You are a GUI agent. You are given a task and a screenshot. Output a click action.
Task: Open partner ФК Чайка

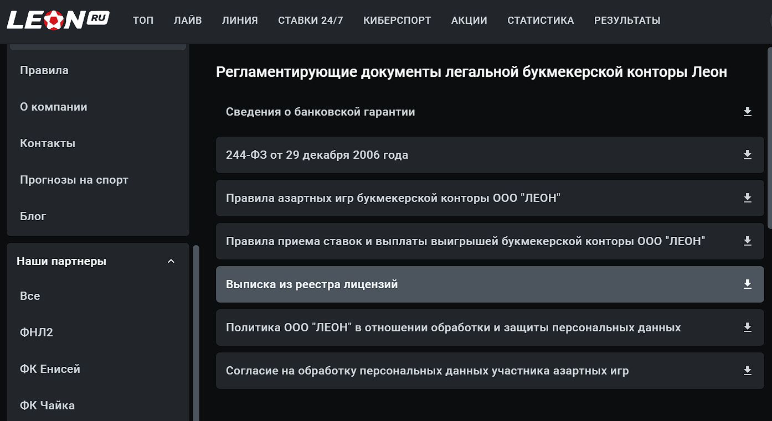point(47,406)
